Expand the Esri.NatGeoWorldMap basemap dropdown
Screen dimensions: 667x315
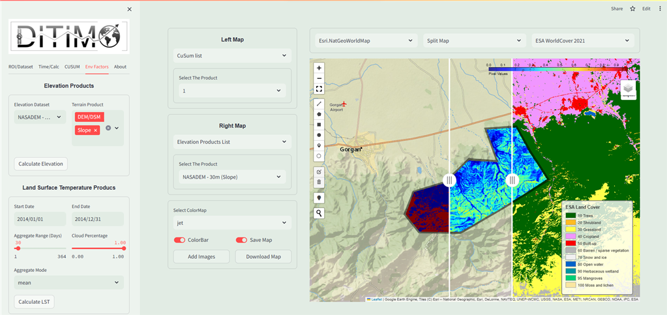(364, 40)
